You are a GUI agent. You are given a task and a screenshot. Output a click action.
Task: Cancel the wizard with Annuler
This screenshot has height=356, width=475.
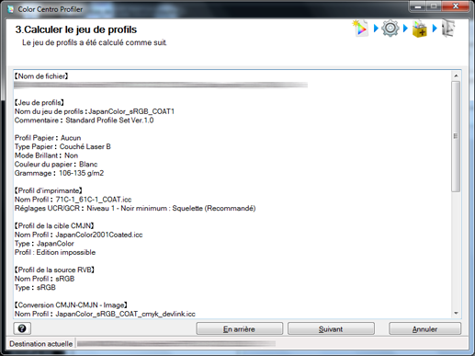tap(424, 328)
